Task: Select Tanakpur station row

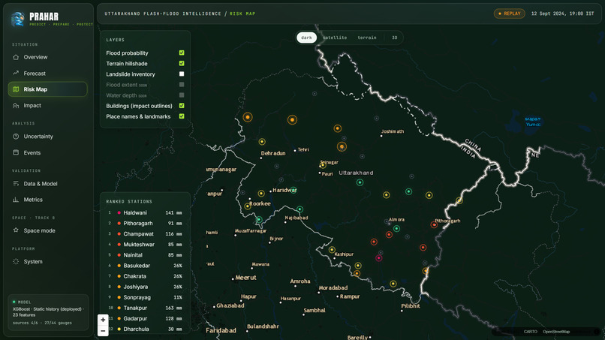Action: [145, 308]
